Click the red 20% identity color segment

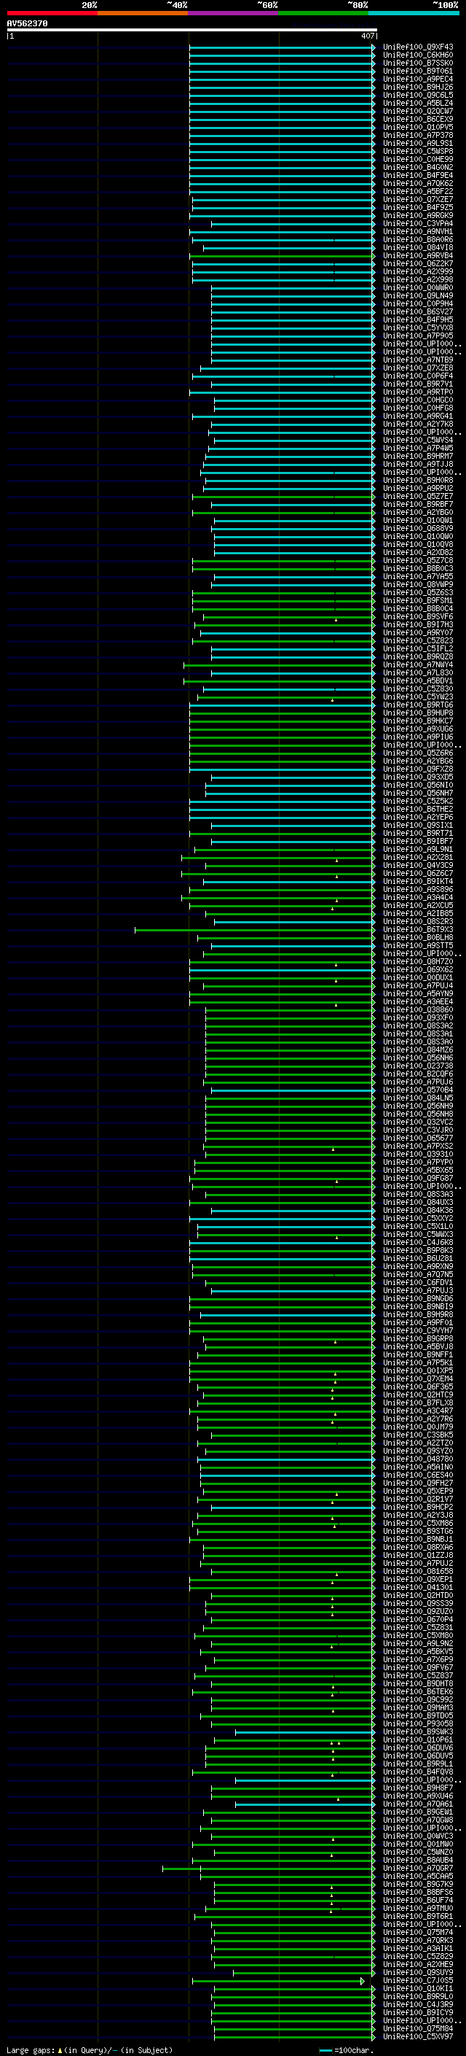pos(52,13)
